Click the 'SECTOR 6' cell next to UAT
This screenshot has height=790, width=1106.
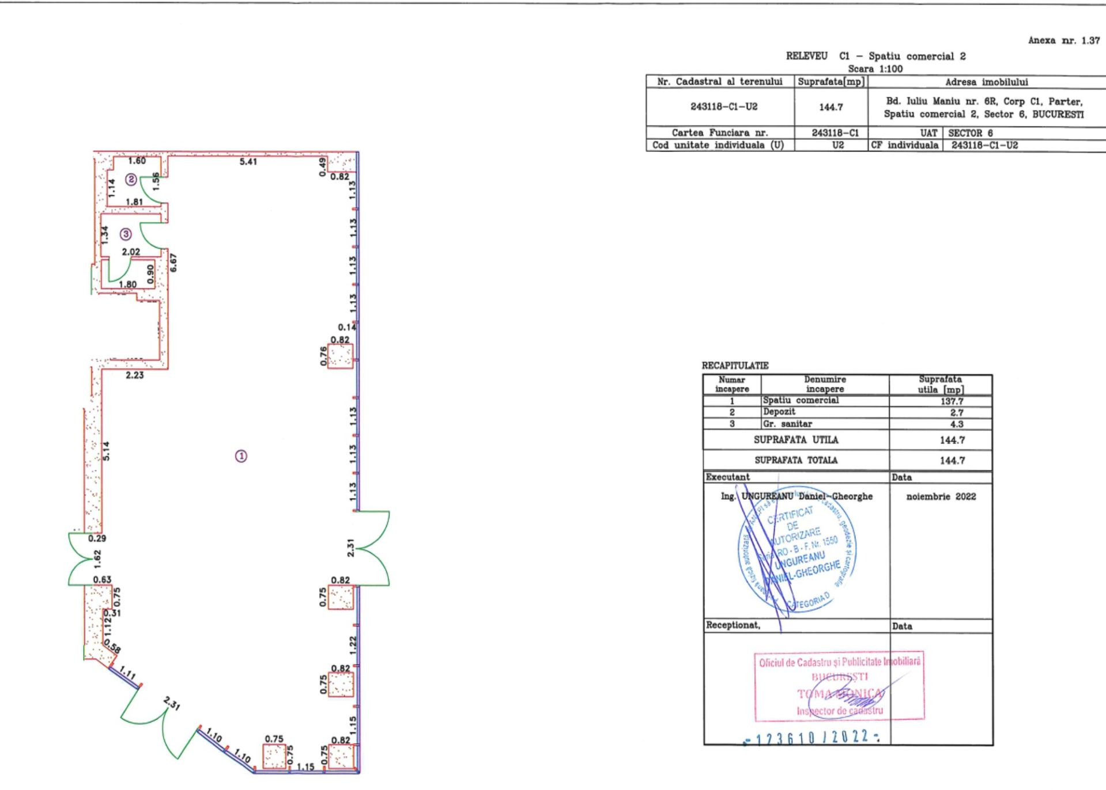click(x=971, y=133)
